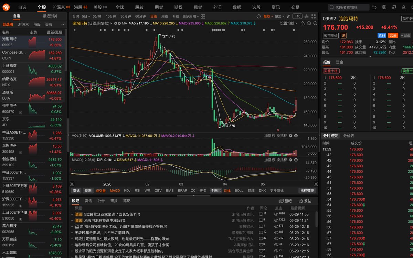Remove the MA indicator with X icon

pyautogui.click(x=120, y=23)
